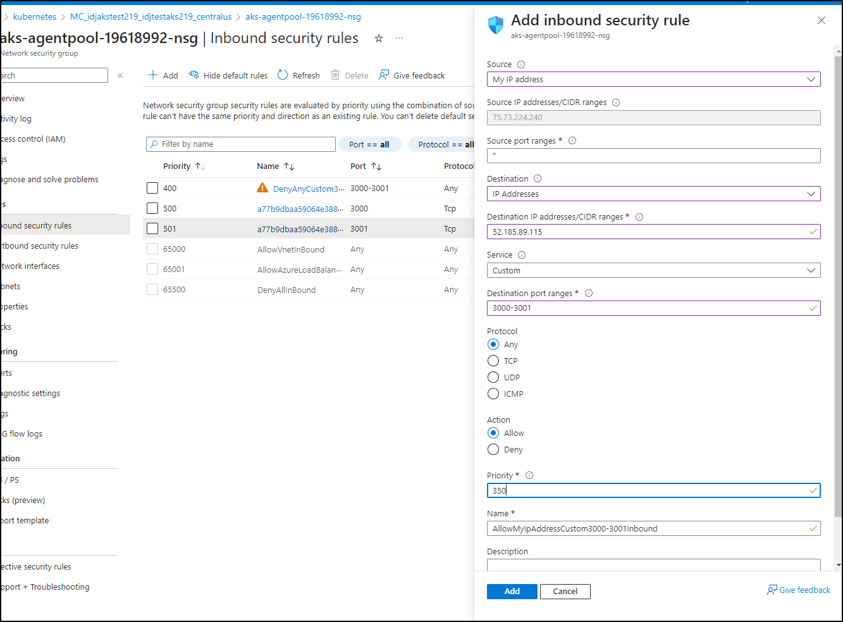Select Allow action radio button
Image resolution: width=843 pixels, height=622 pixels.
(x=493, y=433)
